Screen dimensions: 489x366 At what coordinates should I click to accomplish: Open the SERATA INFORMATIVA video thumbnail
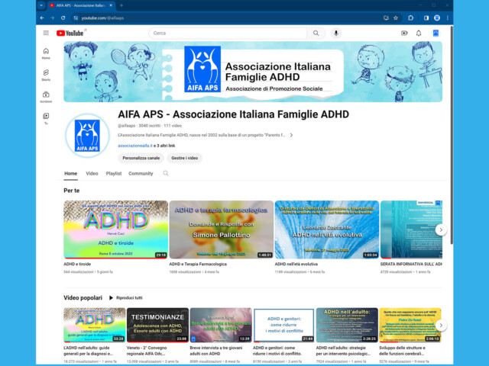(x=411, y=230)
